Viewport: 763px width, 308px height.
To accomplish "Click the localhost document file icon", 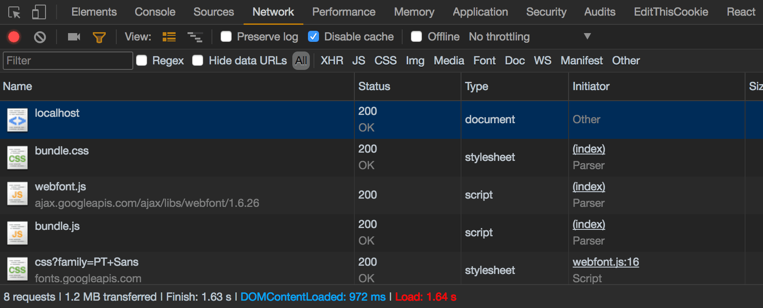I will pos(17,120).
